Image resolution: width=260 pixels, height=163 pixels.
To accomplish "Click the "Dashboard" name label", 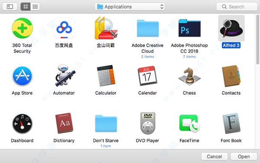I will pos(22,141).
